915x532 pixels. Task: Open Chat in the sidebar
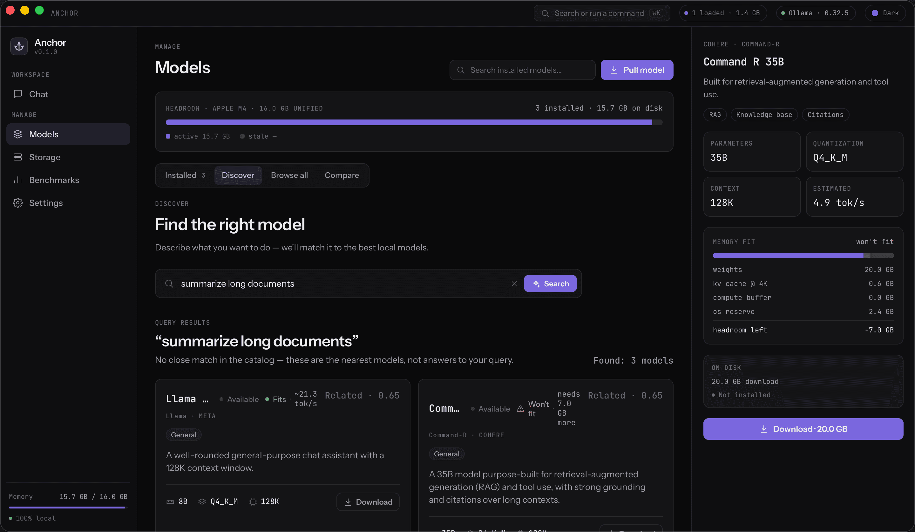tap(68, 94)
